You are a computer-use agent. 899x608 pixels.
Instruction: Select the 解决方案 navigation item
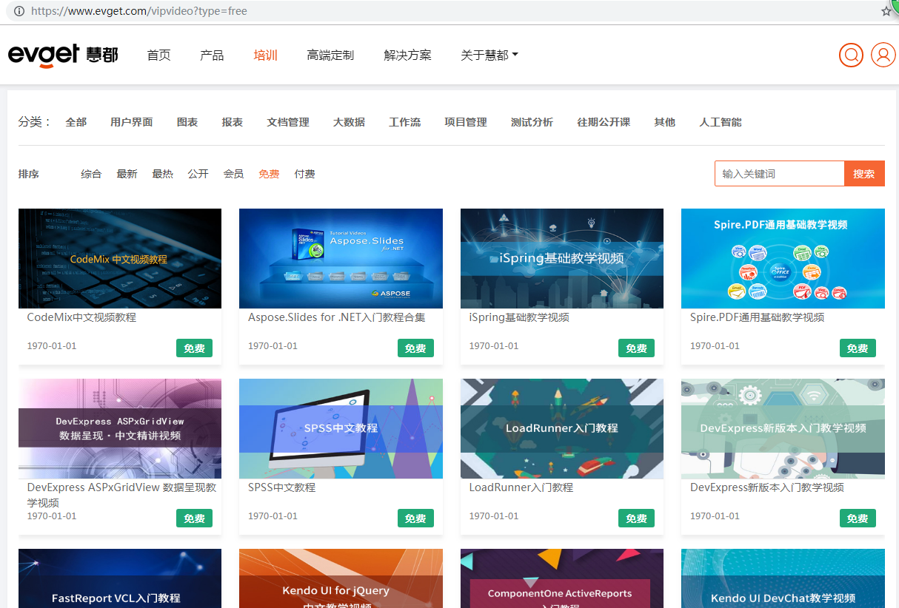click(407, 55)
